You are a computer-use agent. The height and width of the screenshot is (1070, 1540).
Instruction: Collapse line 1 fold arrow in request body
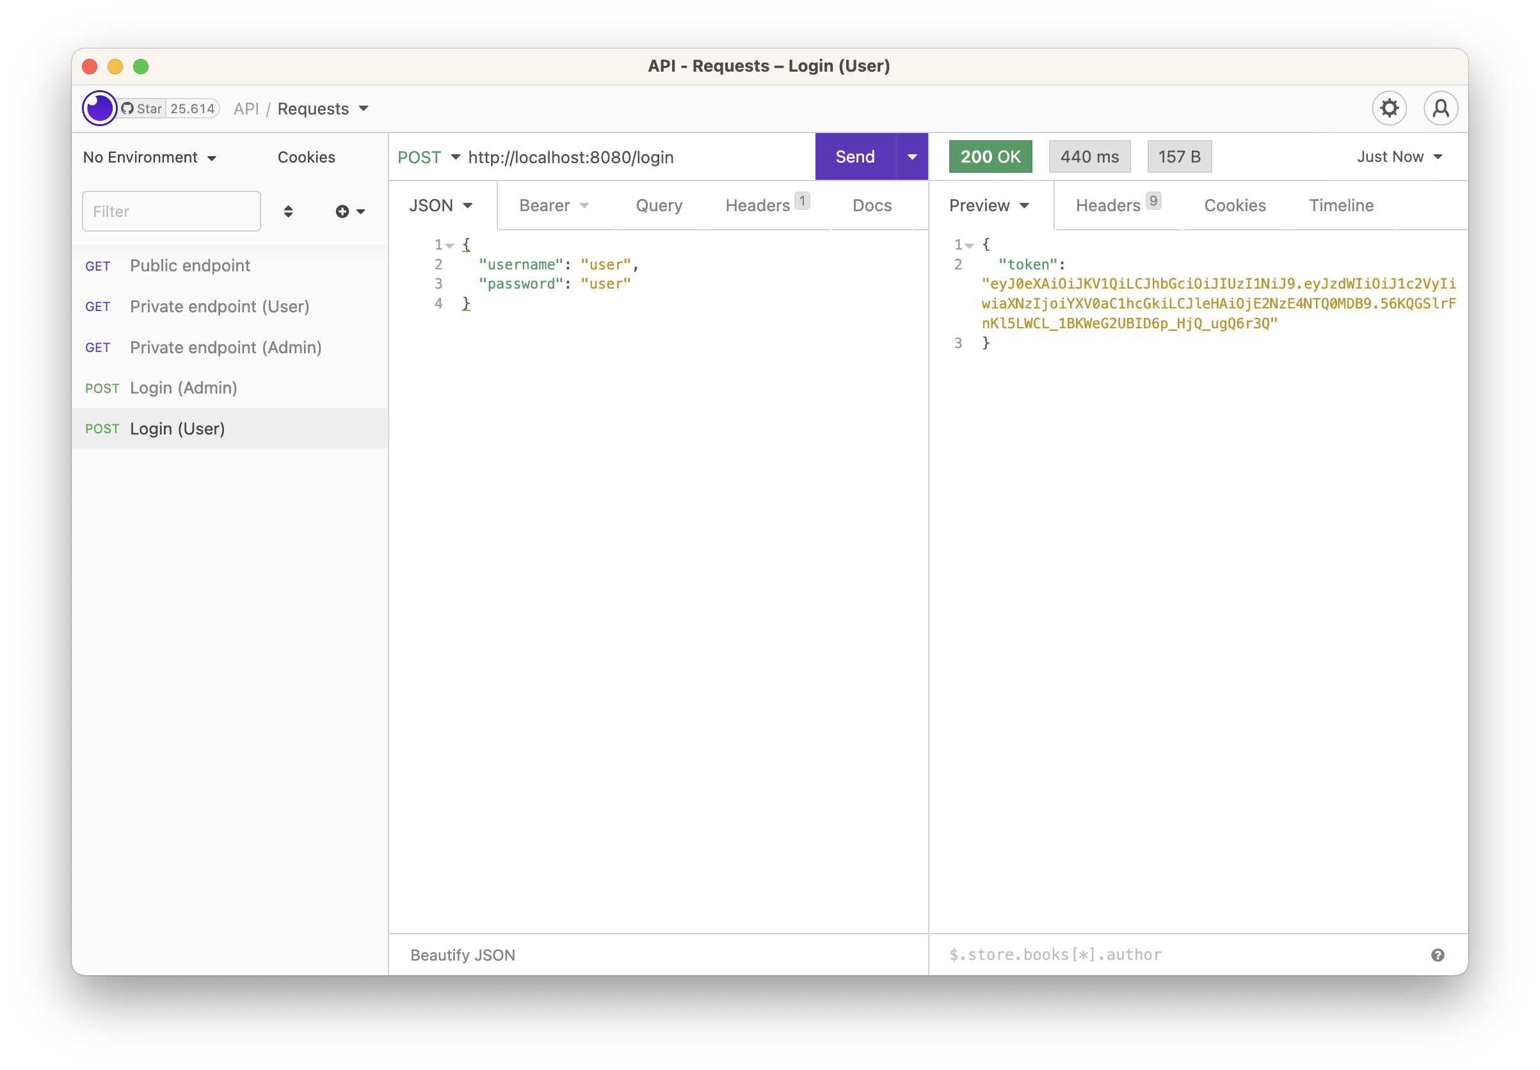[450, 245]
